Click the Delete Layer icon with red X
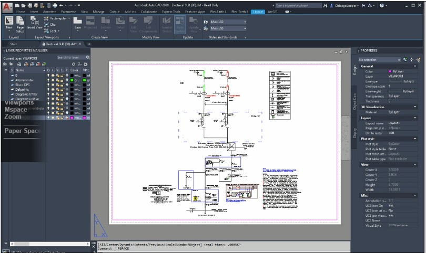Screen dimensions: 426x253 click(38, 64)
